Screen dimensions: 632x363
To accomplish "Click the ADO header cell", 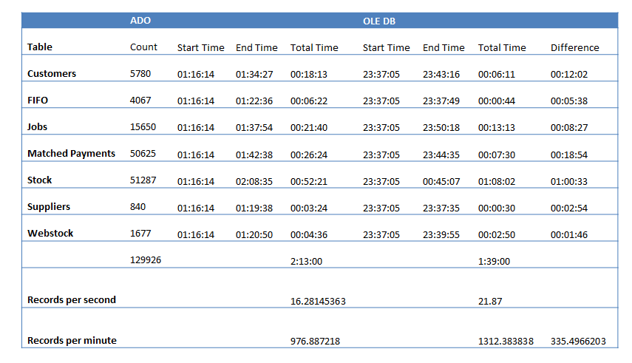I will tap(140, 21).
